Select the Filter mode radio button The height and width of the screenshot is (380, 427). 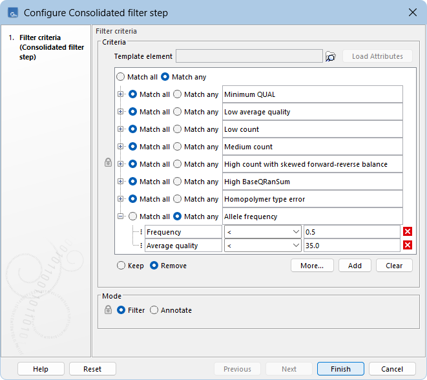[121, 310]
